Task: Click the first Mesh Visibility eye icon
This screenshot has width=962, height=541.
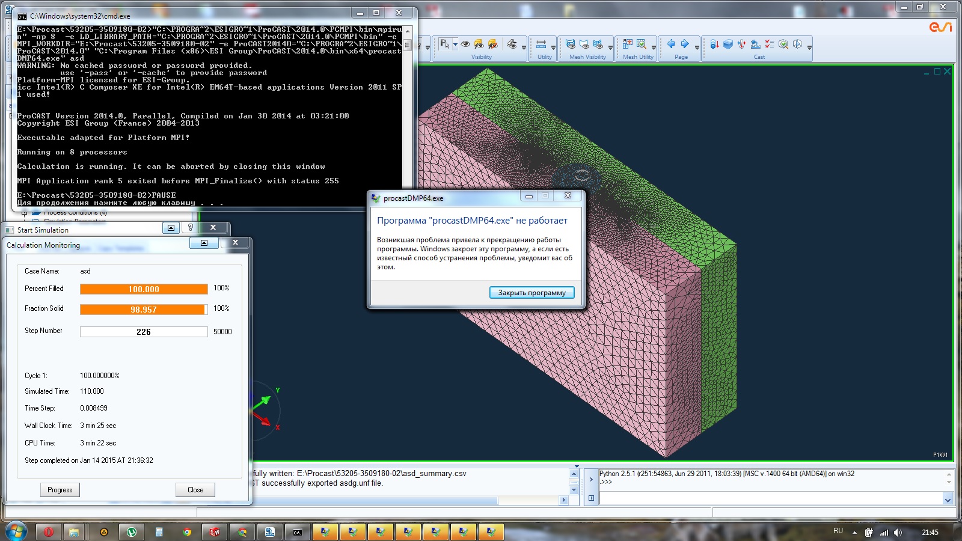Action: click(x=571, y=44)
